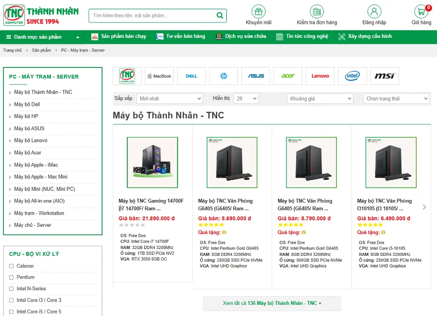
Task: Enable the Intel N-Series checkbox
Action: (x=12, y=289)
